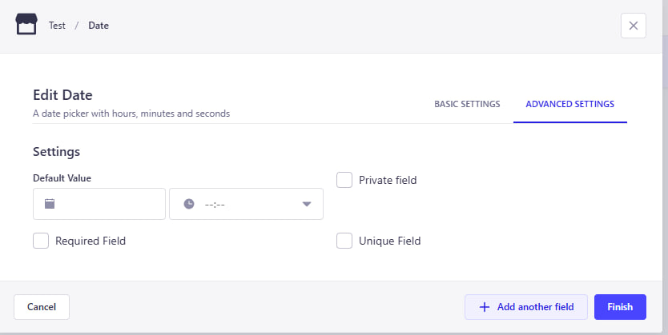
Task: Click the store icon beside the Test breadcrumb
Action: pyautogui.click(x=26, y=24)
